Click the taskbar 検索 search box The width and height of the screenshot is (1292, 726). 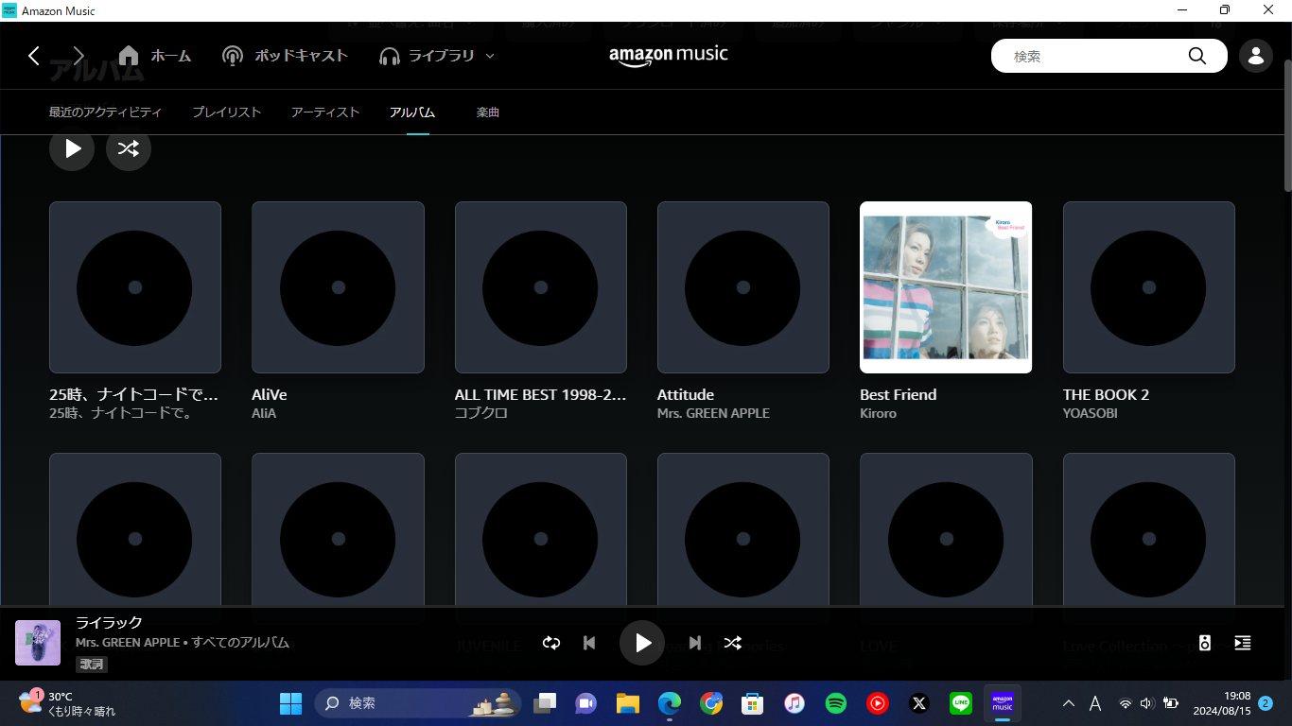417,703
